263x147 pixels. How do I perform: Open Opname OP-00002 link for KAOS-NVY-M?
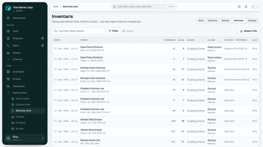[x=236, y=49]
